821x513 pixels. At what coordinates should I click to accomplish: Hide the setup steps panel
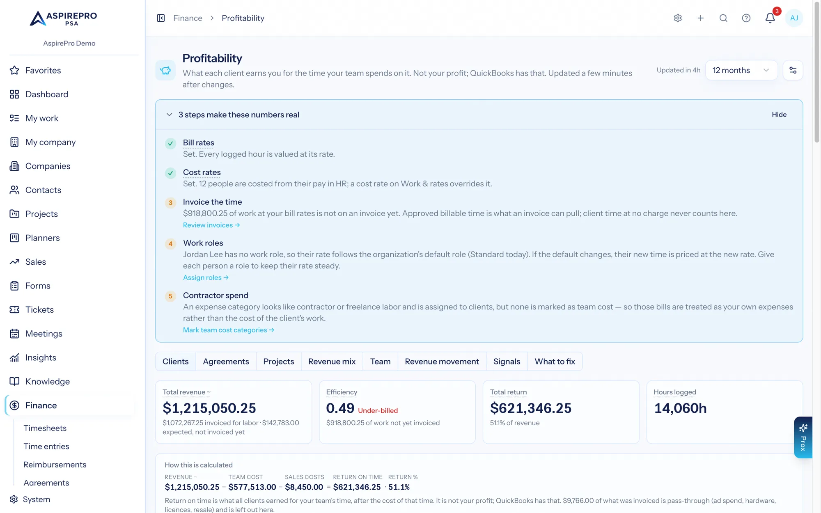point(779,115)
